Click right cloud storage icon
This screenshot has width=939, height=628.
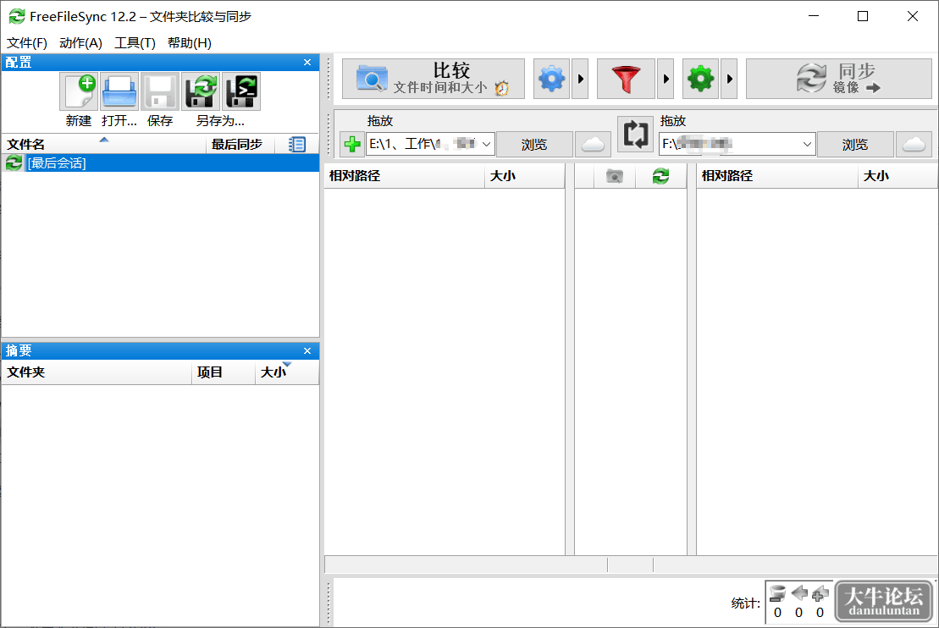914,144
